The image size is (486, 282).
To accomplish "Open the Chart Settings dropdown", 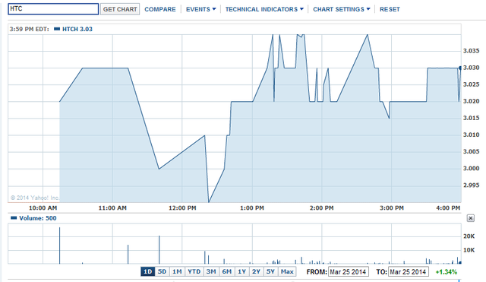I will coord(342,9).
